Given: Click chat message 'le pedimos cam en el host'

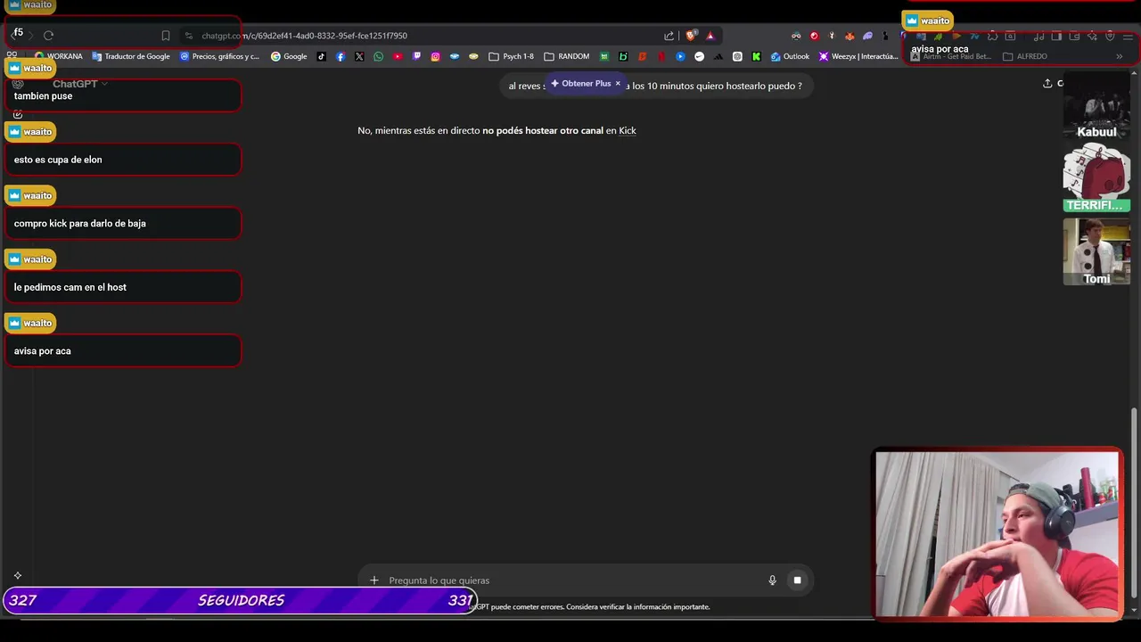Looking at the screenshot, I should (x=122, y=287).
